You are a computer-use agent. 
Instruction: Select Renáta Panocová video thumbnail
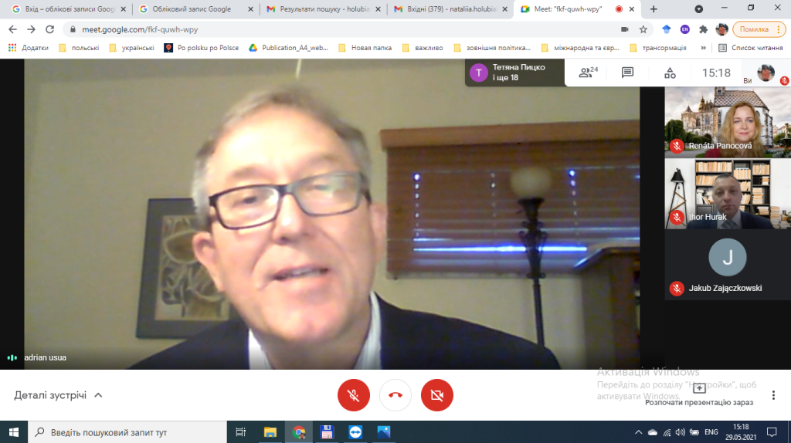click(718, 122)
